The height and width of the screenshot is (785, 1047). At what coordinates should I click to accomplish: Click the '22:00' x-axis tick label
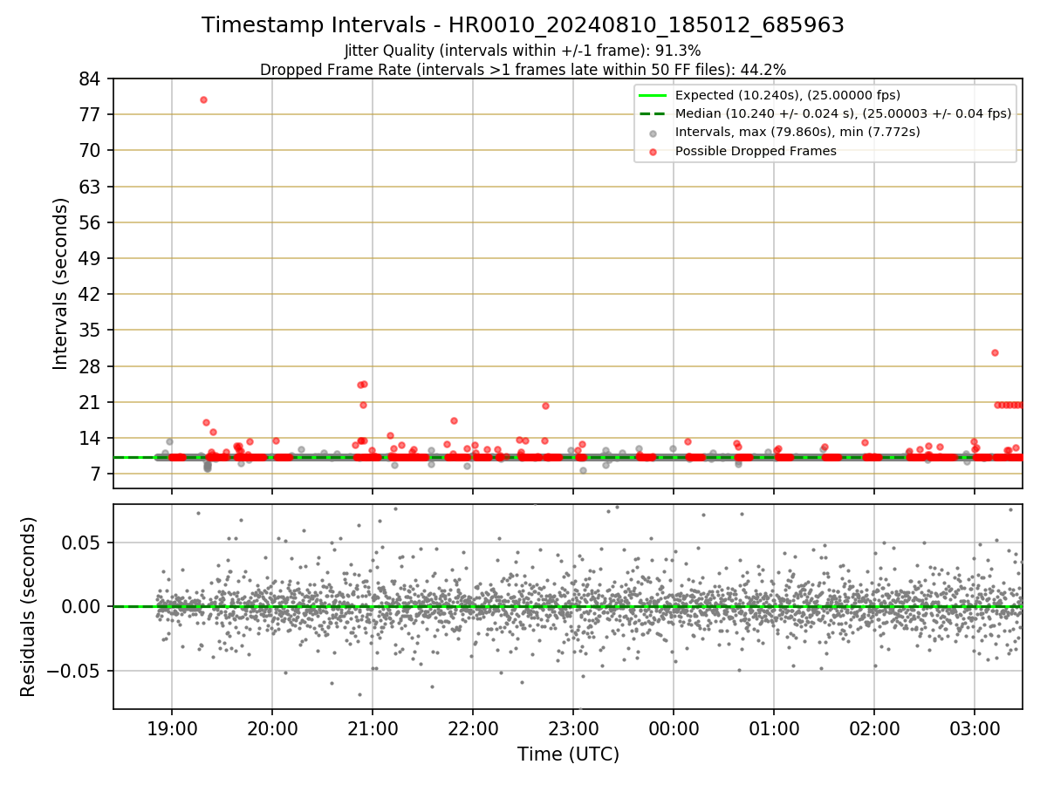(x=473, y=727)
